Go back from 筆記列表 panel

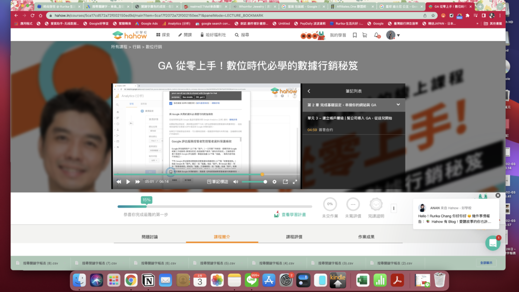(x=309, y=91)
